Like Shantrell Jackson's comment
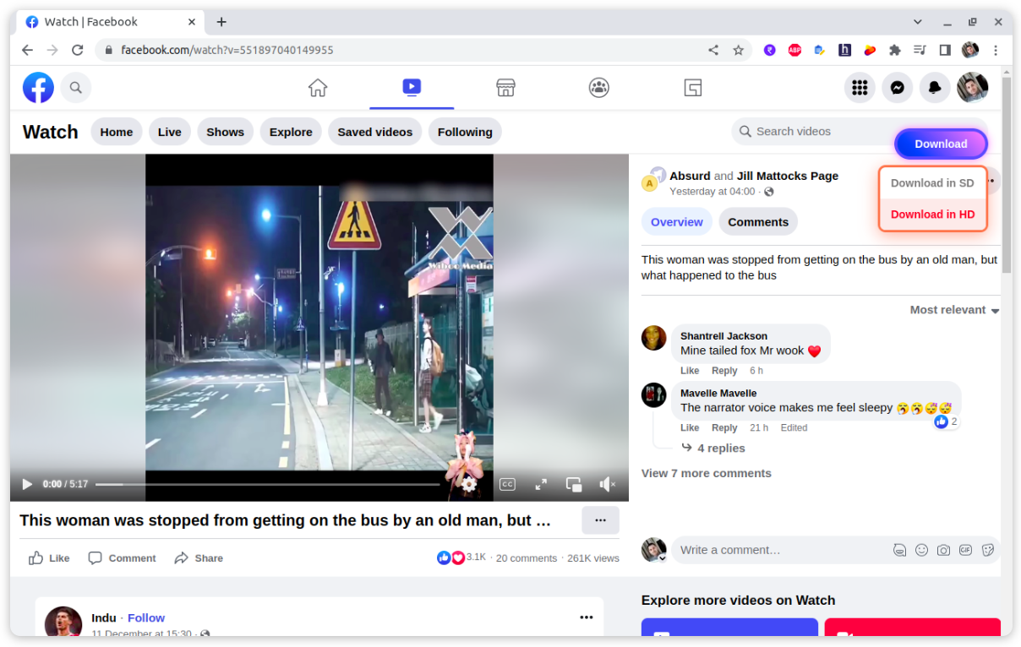This screenshot has height=647, width=1021. coord(690,371)
